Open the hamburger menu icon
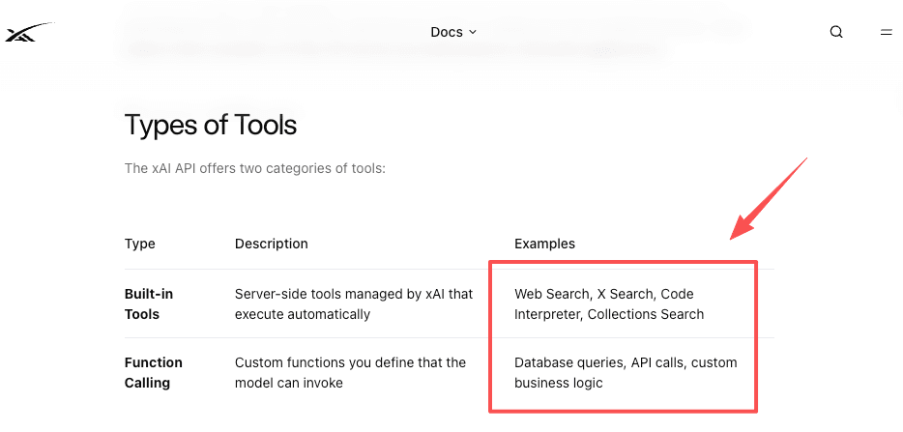The image size is (903, 432). (887, 32)
